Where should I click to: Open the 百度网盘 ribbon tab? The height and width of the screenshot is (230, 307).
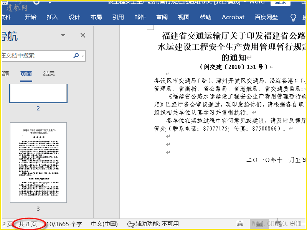click(266, 17)
